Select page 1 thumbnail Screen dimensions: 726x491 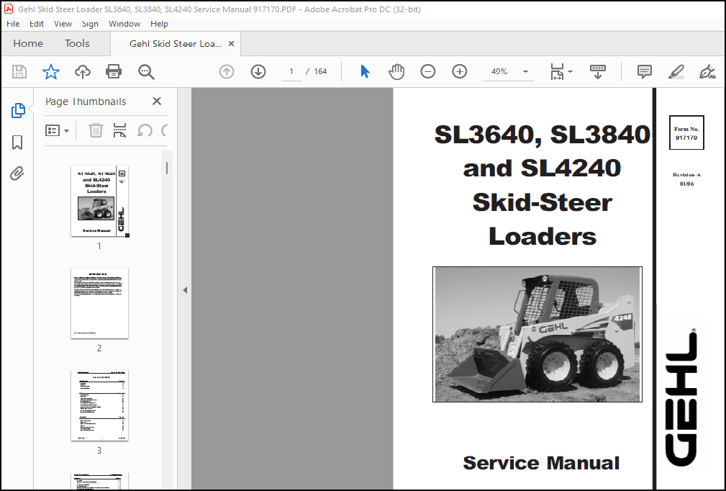(99, 201)
